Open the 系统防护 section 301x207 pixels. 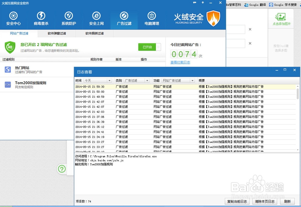point(69,19)
